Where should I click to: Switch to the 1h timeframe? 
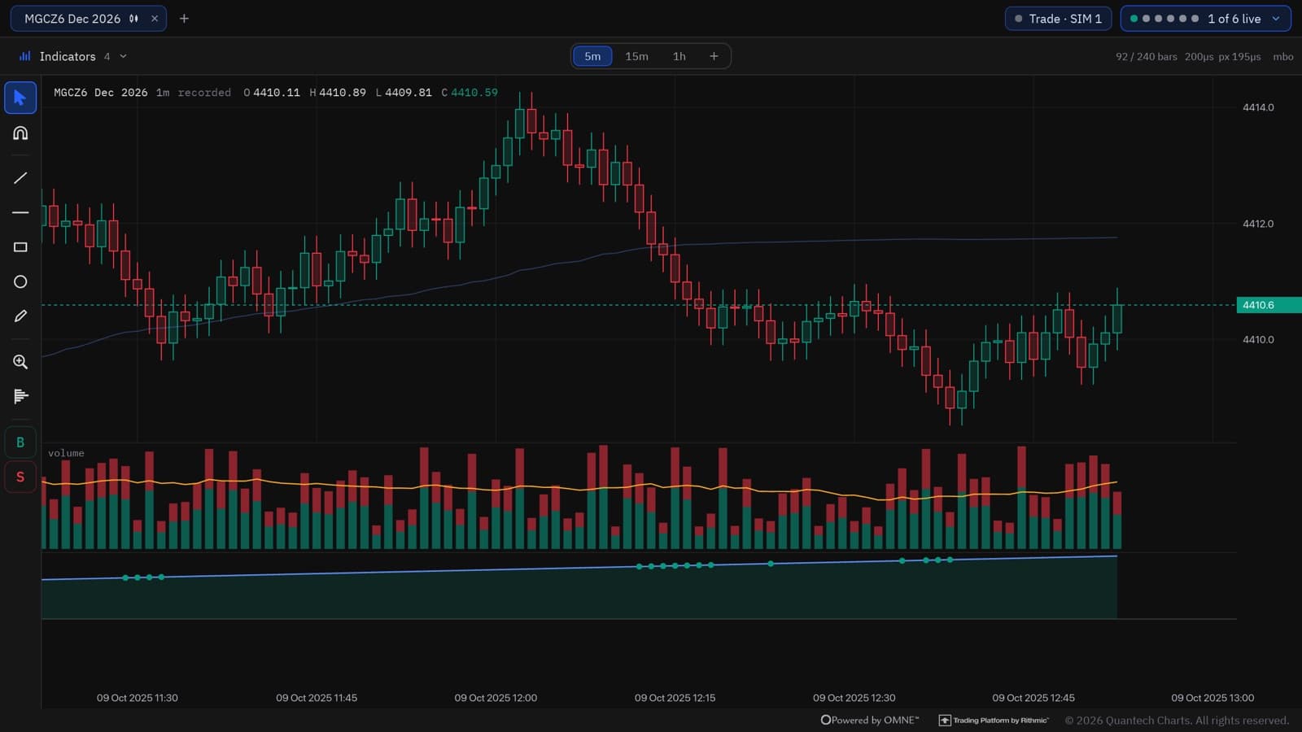pos(679,56)
